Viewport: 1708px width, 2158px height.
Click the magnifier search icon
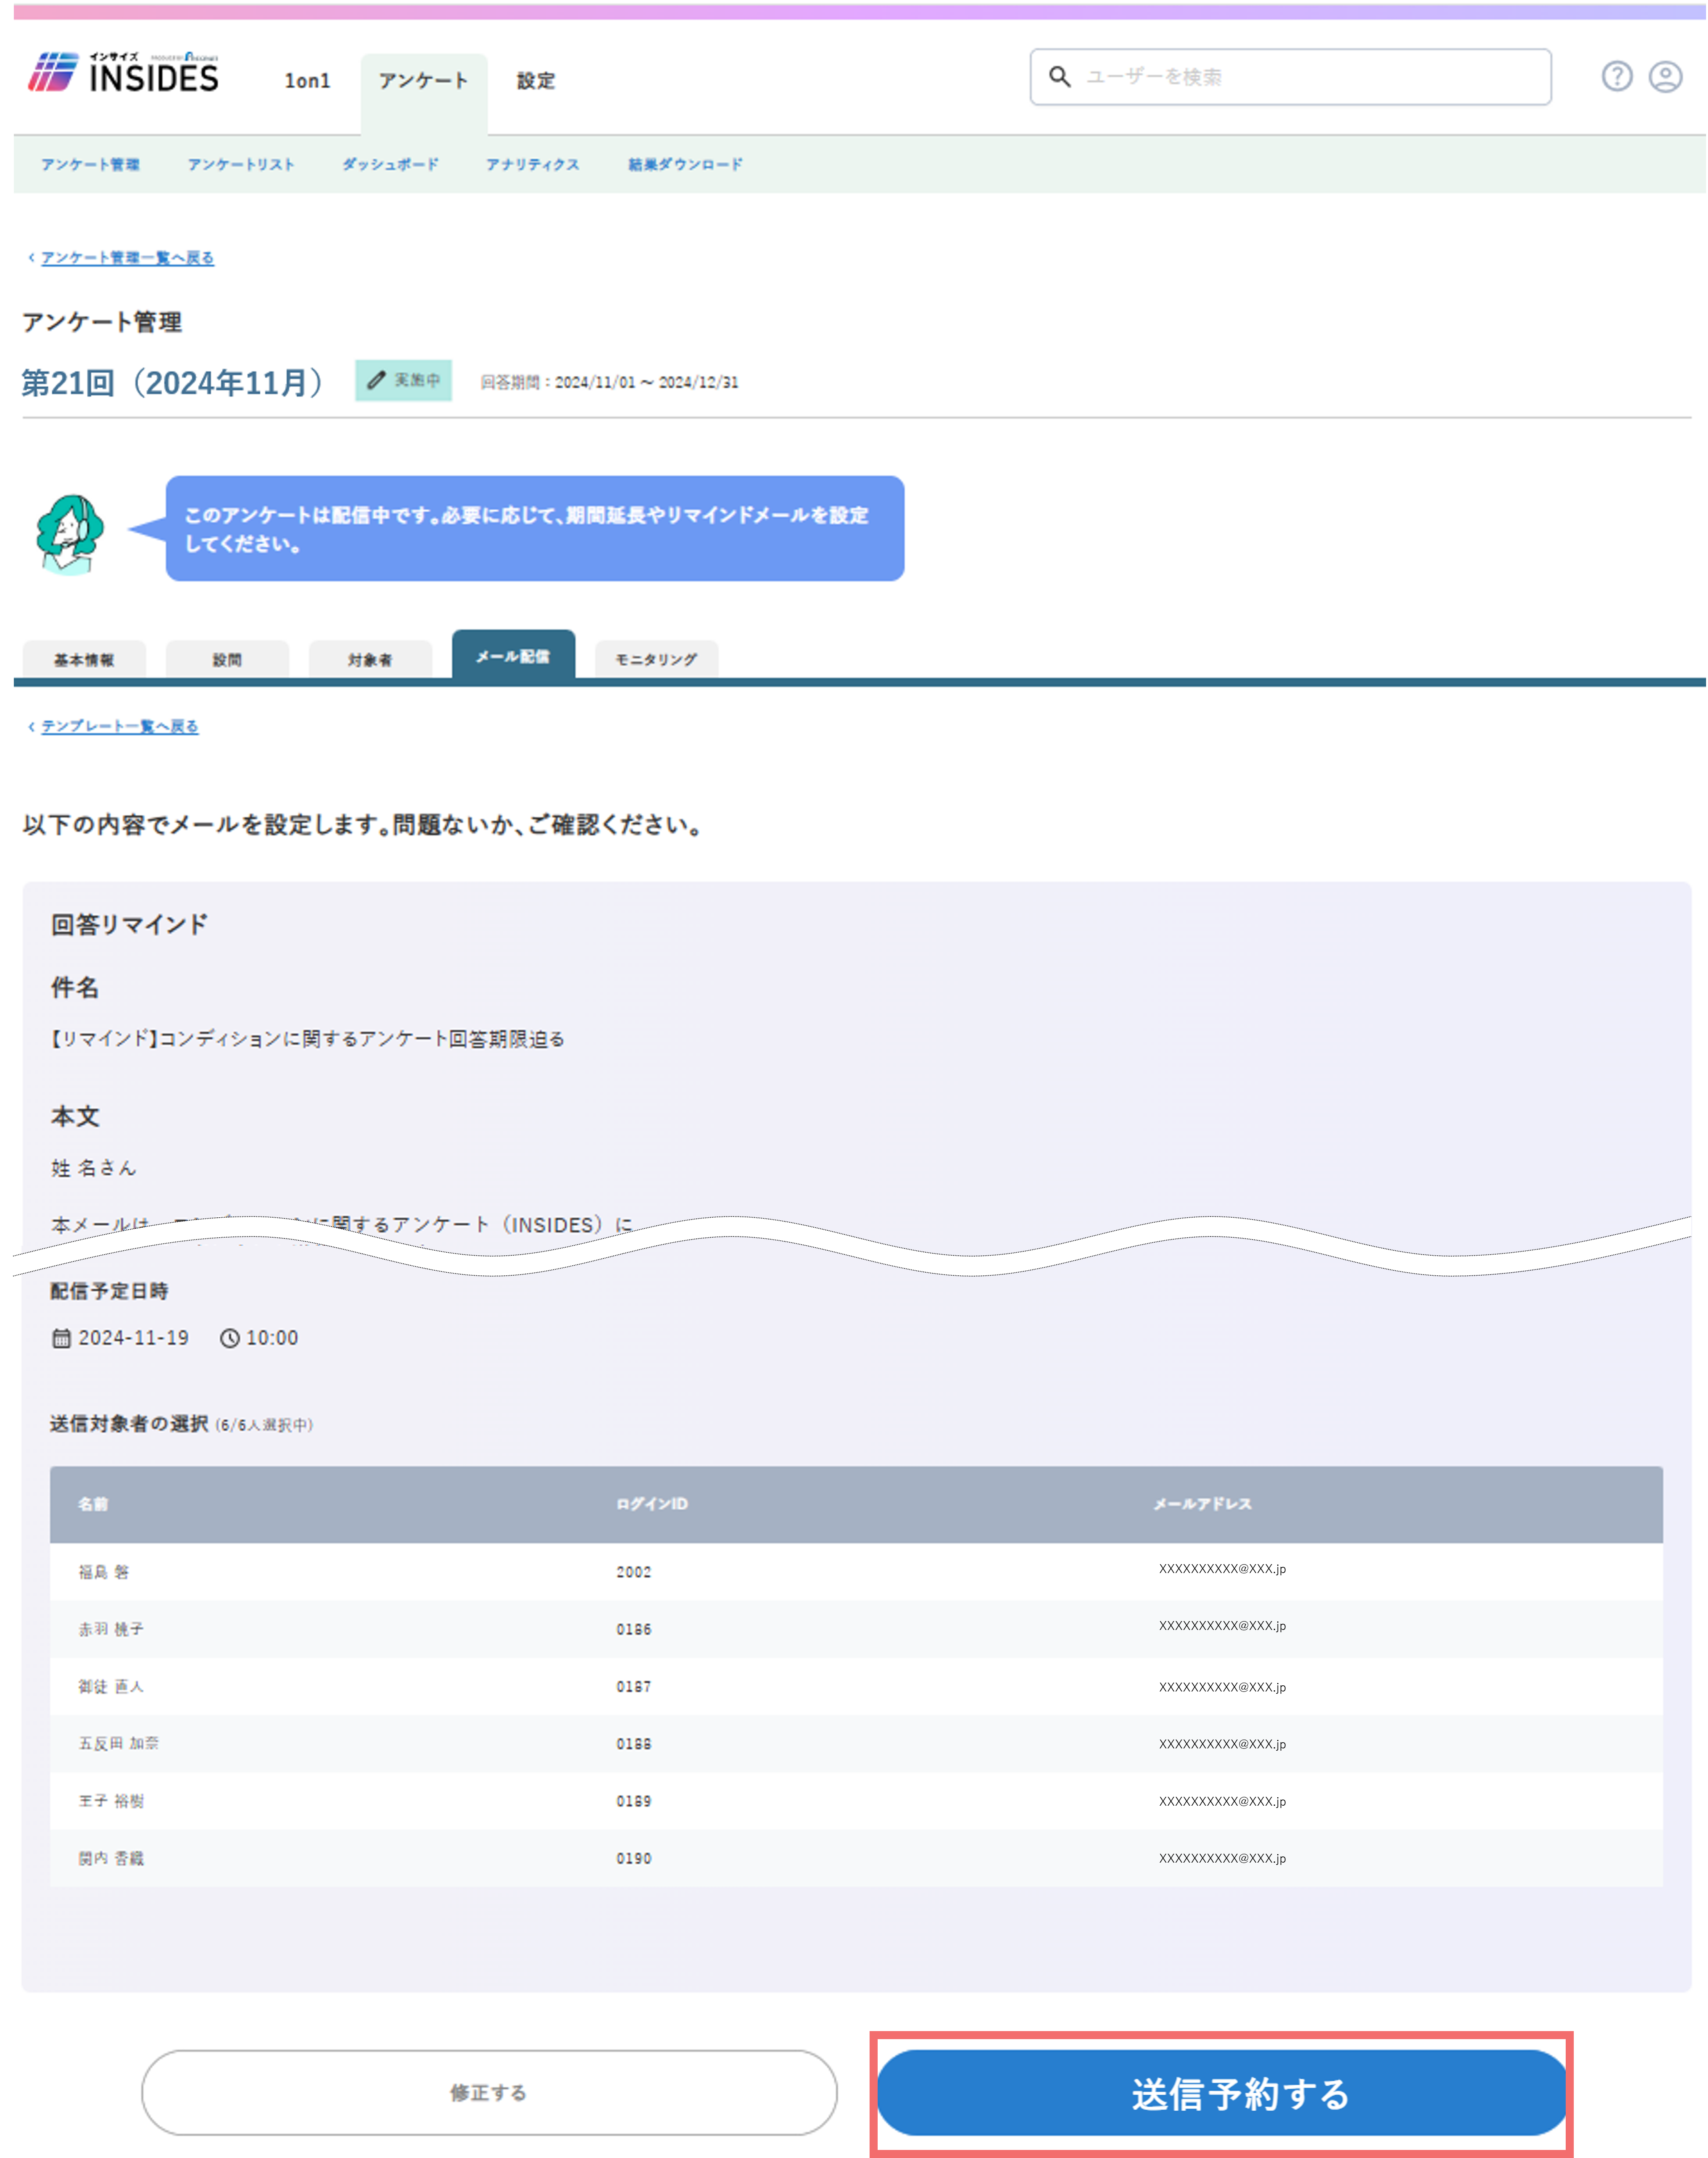[x=1060, y=76]
